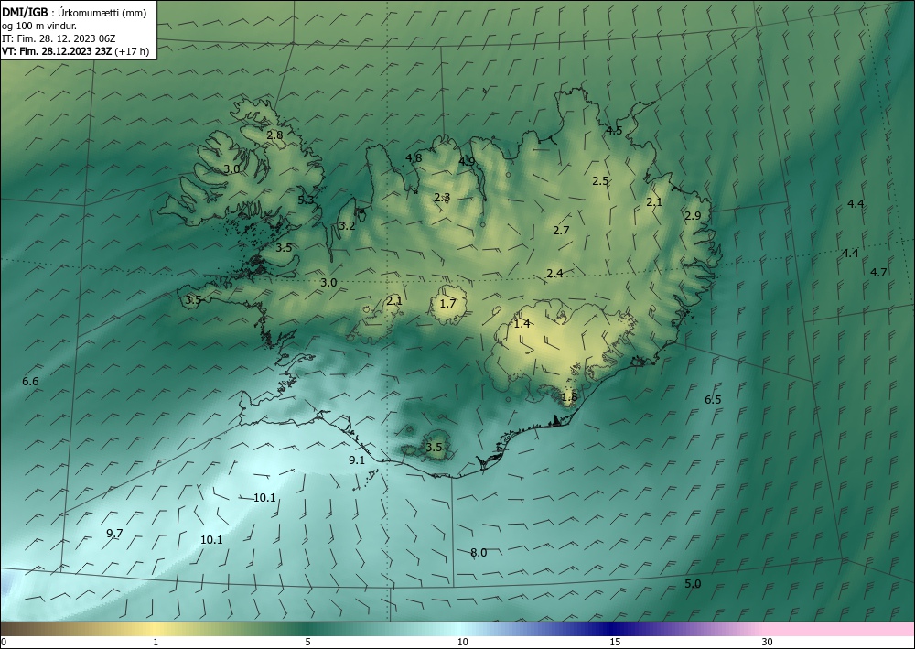Click the 4.9 value label

pyautogui.click(x=467, y=162)
